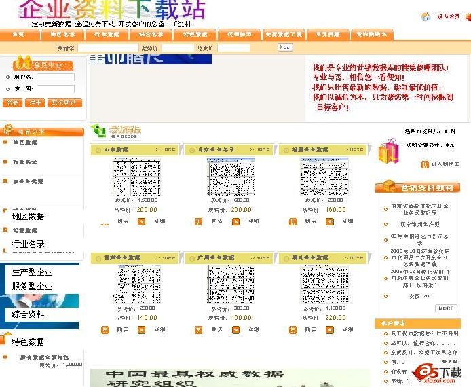The width and height of the screenshot is (471, 387).
Task: Open the 我的购物车 navigation tab
Action: [372, 34]
